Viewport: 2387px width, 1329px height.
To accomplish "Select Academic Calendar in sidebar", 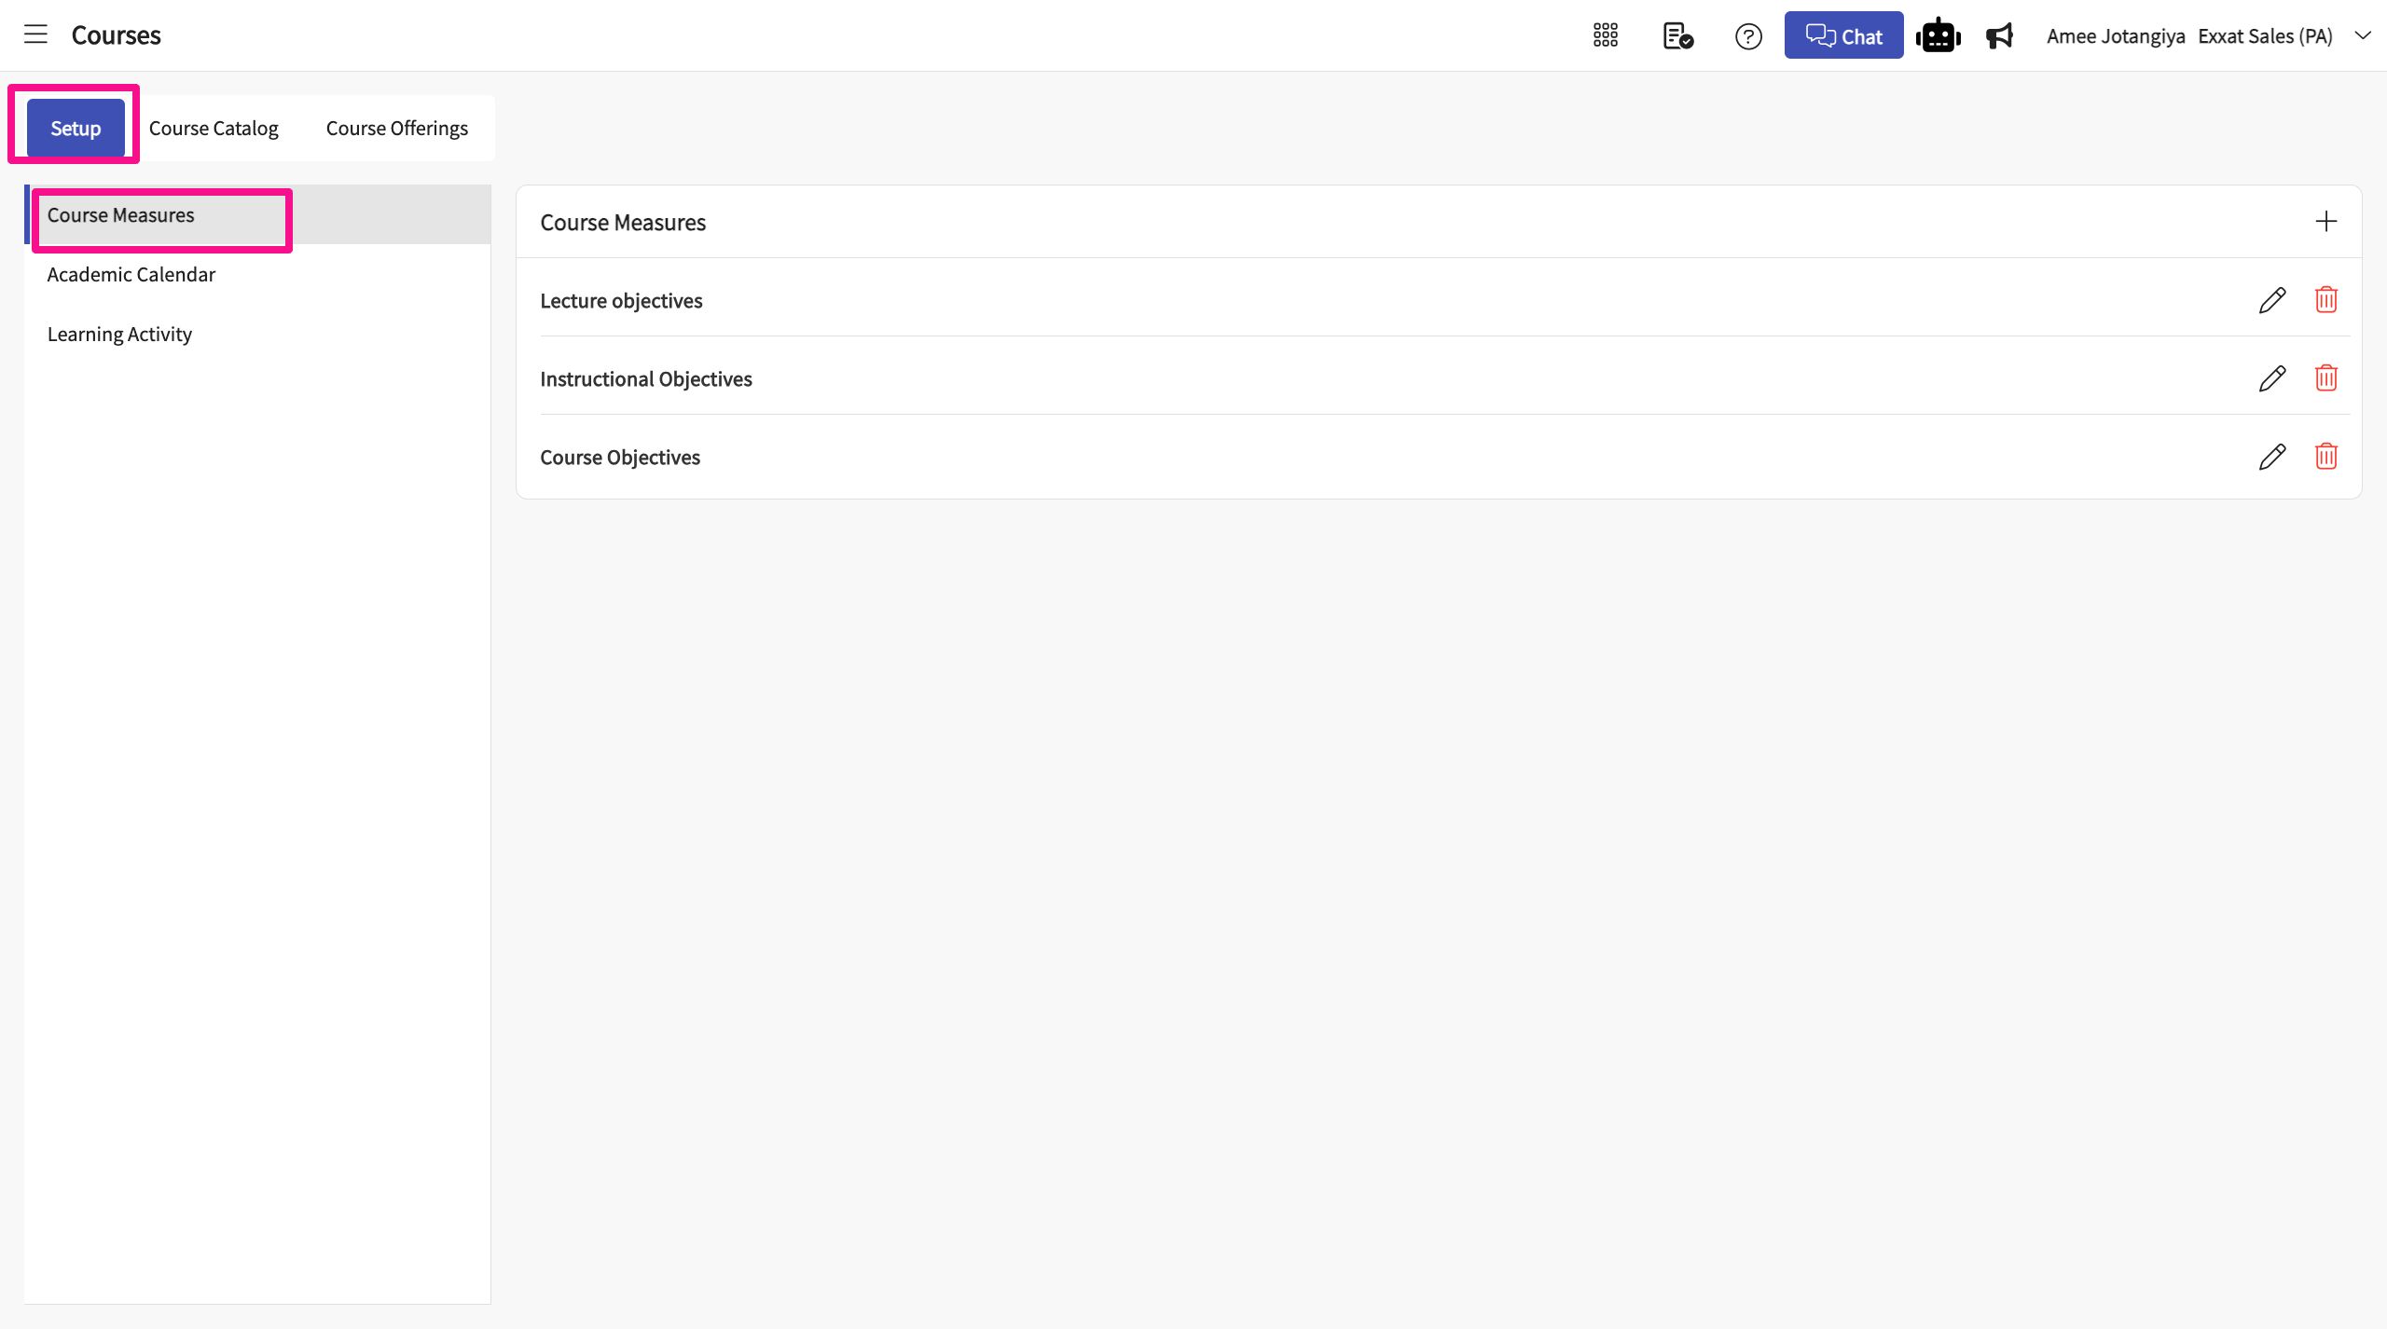I will tap(131, 275).
